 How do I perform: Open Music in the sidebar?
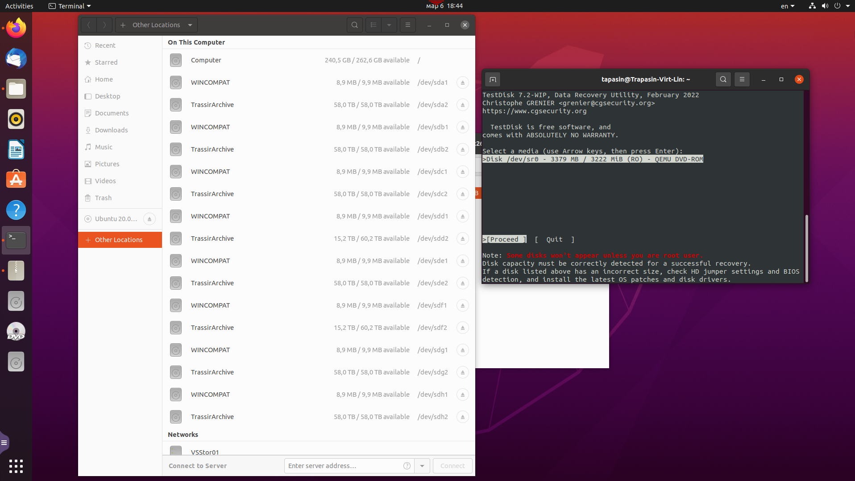point(120,147)
